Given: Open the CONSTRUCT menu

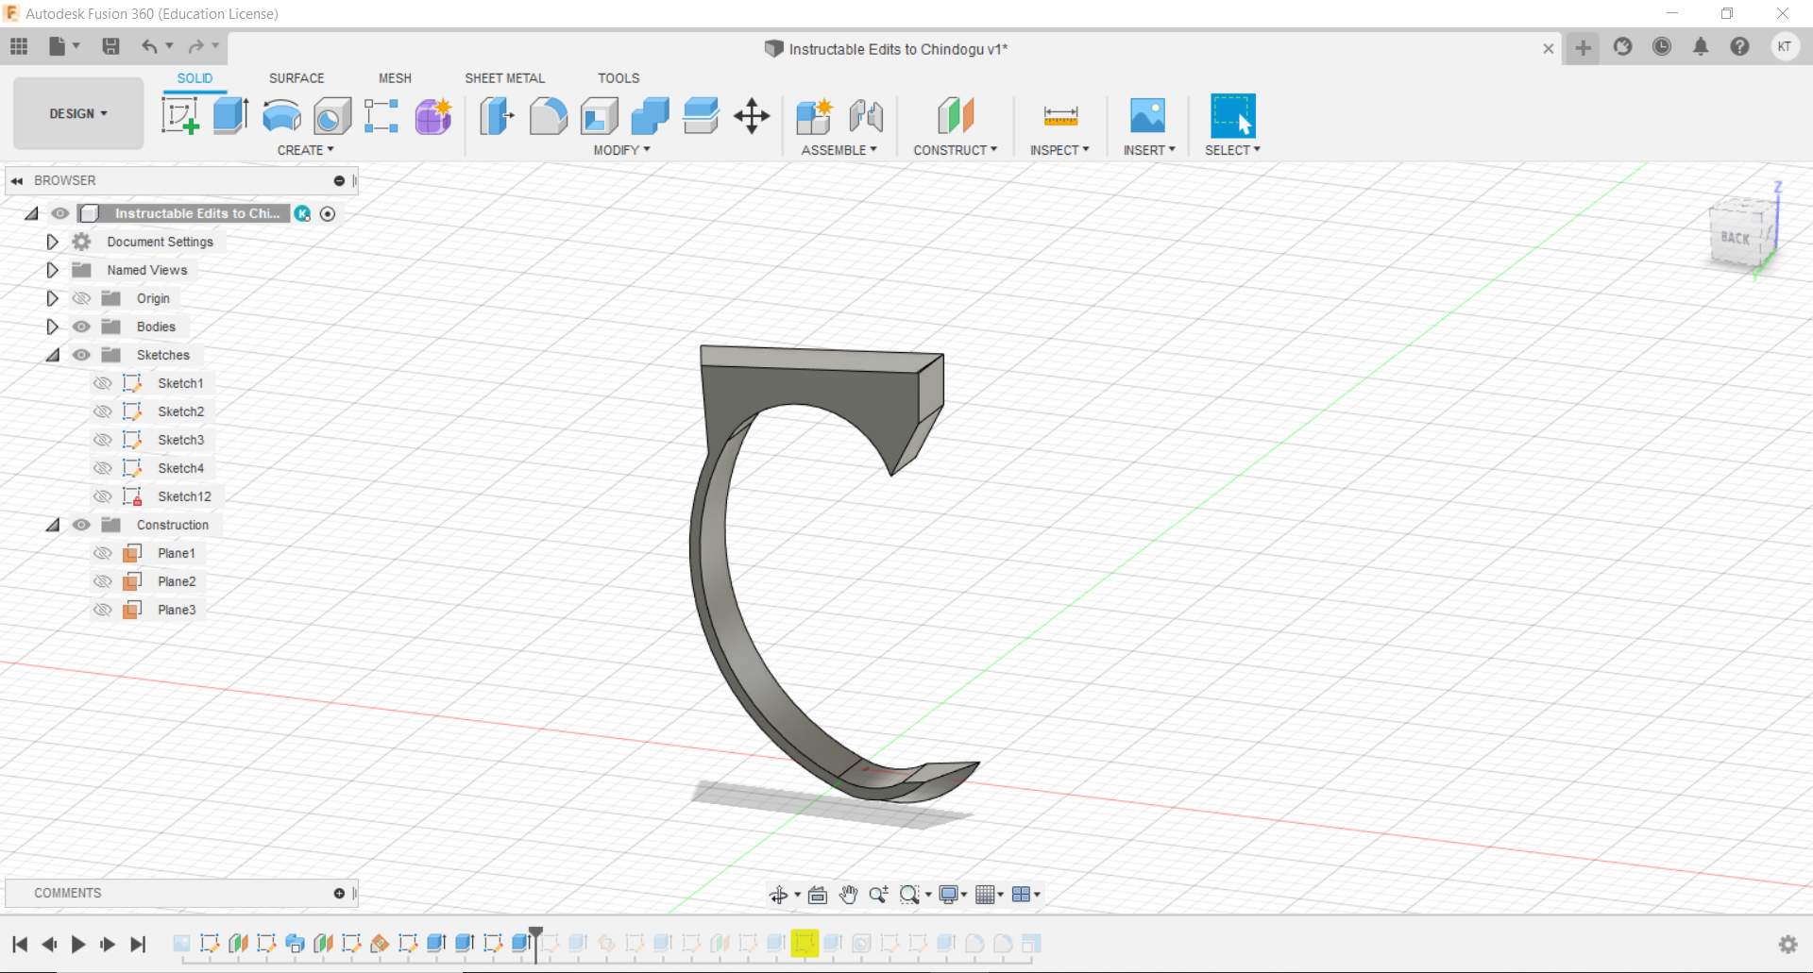Looking at the screenshot, I should click(955, 150).
